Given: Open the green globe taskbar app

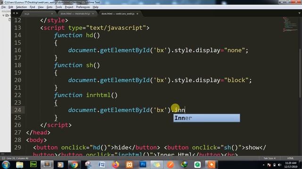Looking at the screenshot, I should (x=184, y=165).
